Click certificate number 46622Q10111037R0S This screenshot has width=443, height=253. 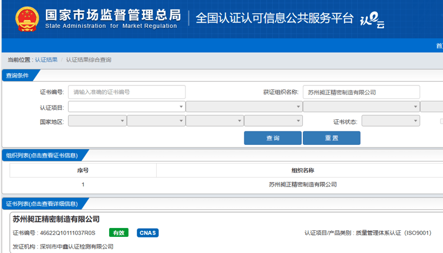(68, 233)
